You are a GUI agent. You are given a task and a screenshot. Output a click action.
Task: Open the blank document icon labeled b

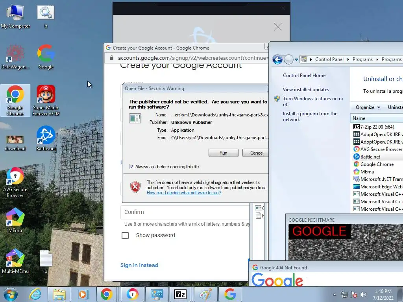click(x=46, y=261)
